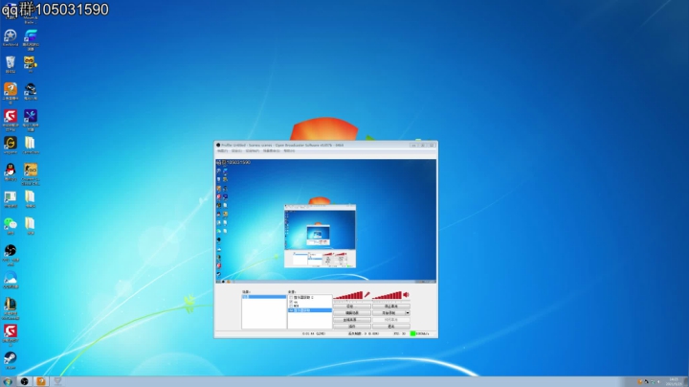Open the second menu (Settings) in OBS menu bar

236,150
